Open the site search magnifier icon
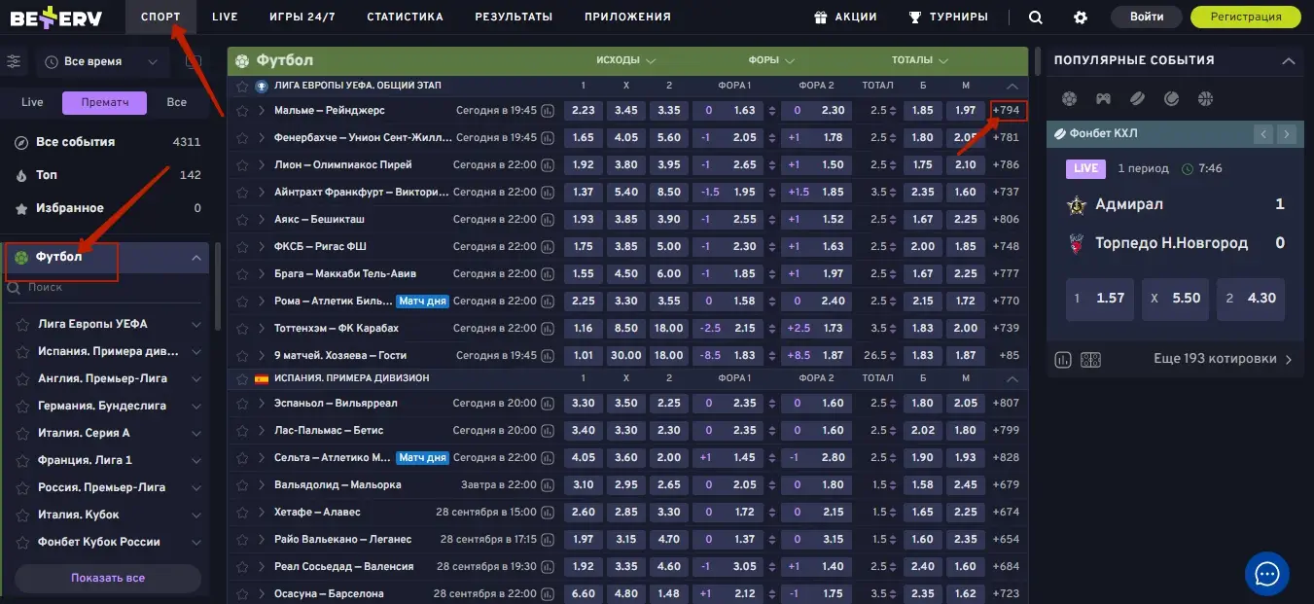The height and width of the screenshot is (604, 1314). 1036,17
